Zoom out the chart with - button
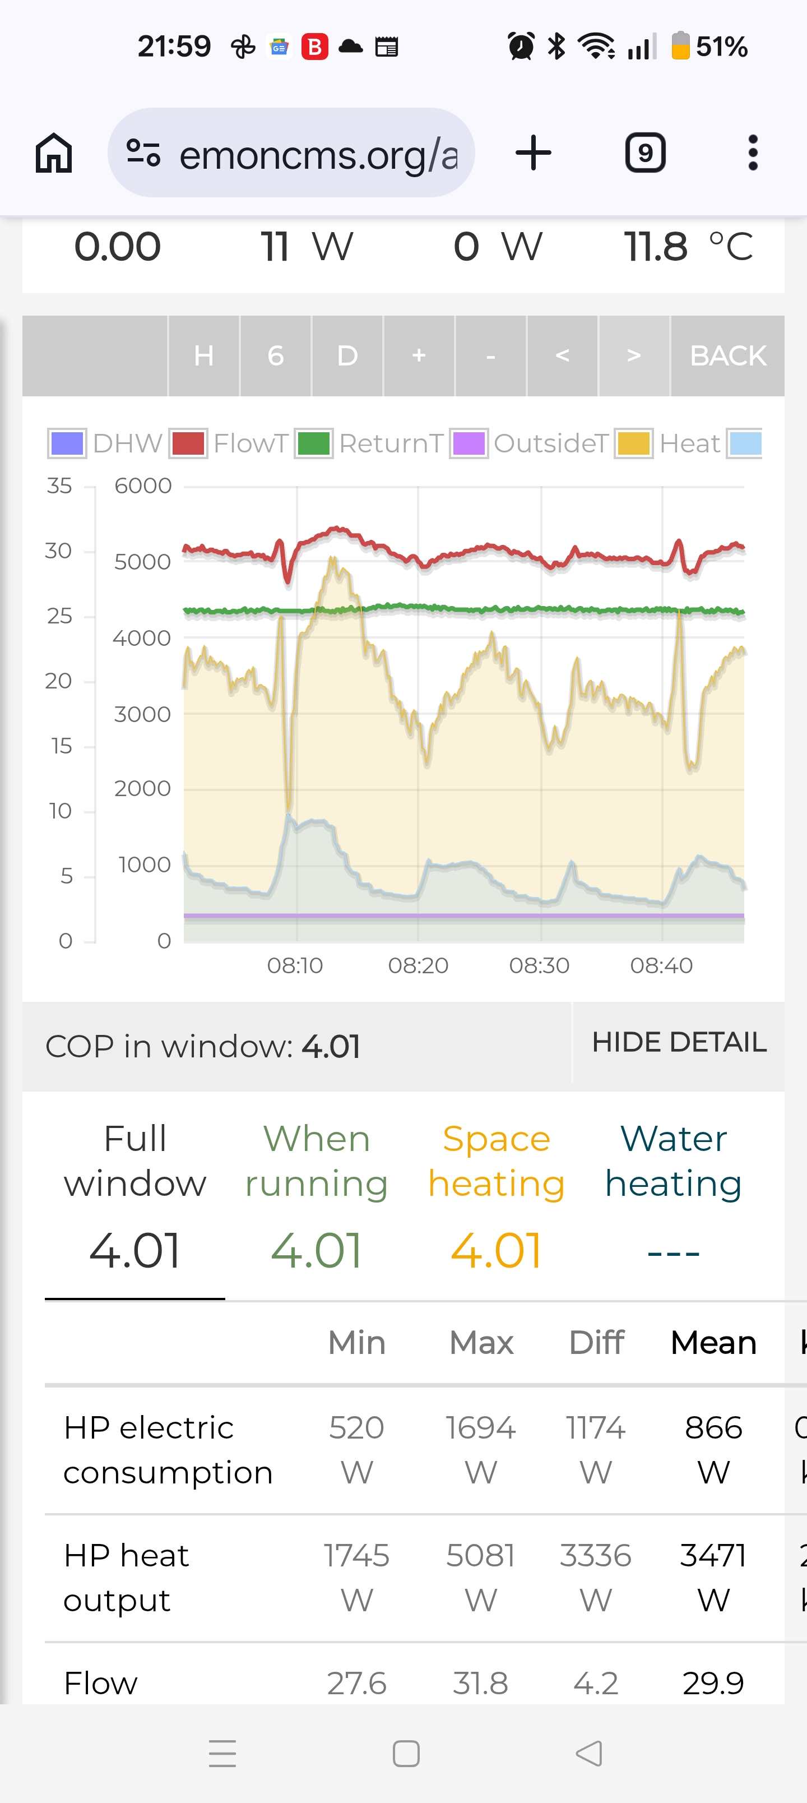 [x=490, y=355]
